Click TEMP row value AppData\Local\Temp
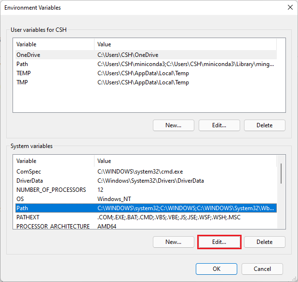298x282 pixels. pos(143,73)
